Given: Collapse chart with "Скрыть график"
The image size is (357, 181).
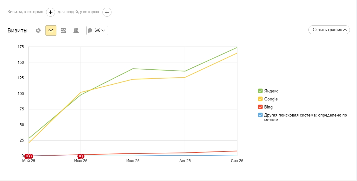Looking at the screenshot, I should click(329, 30).
